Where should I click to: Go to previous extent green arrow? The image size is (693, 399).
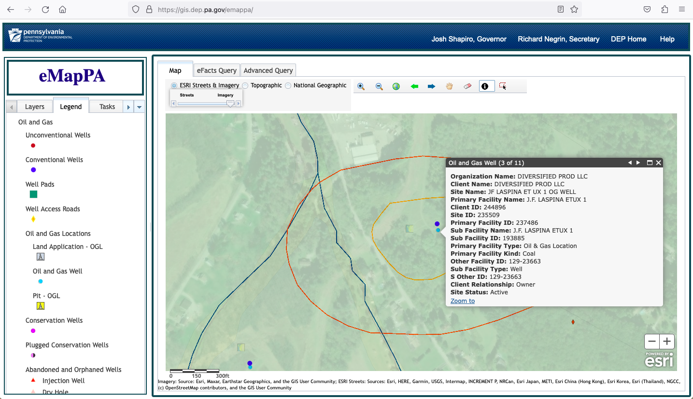pyautogui.click(x=414, y=86)
